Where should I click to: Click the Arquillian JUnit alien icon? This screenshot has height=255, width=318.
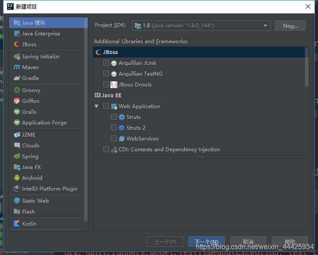coord(114,63)
